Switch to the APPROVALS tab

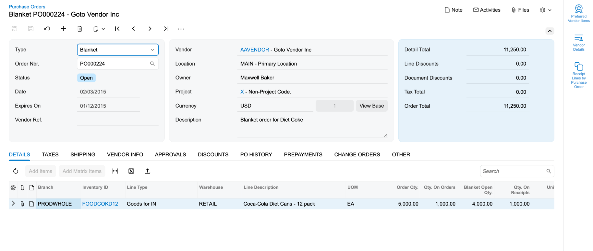pos(170,155)
